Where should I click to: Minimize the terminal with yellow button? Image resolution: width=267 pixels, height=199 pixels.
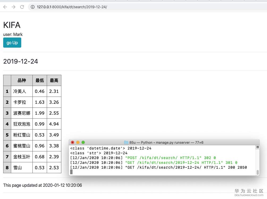point(78,142)
